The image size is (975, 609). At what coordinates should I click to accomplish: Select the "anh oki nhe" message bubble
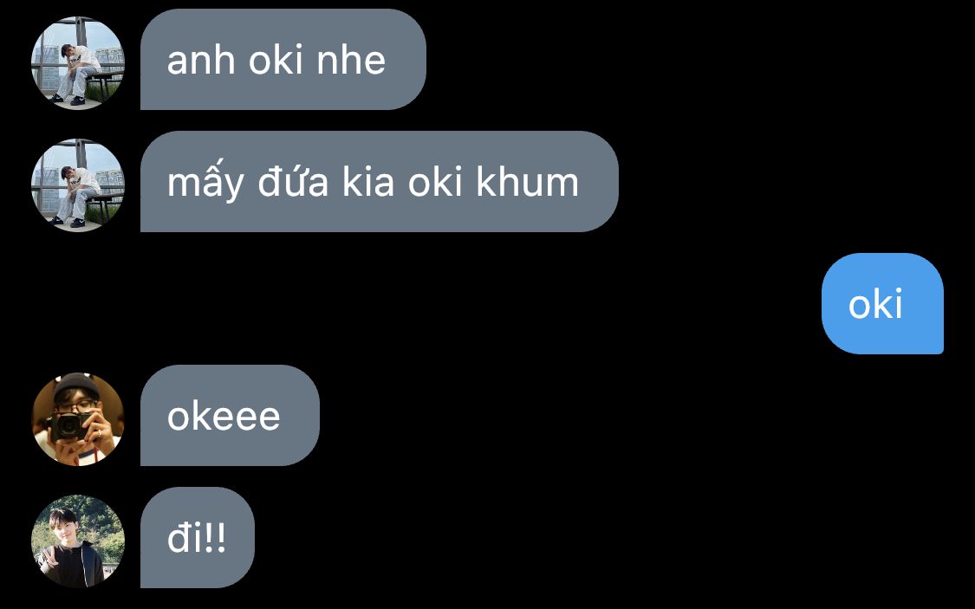coord(283,59)
